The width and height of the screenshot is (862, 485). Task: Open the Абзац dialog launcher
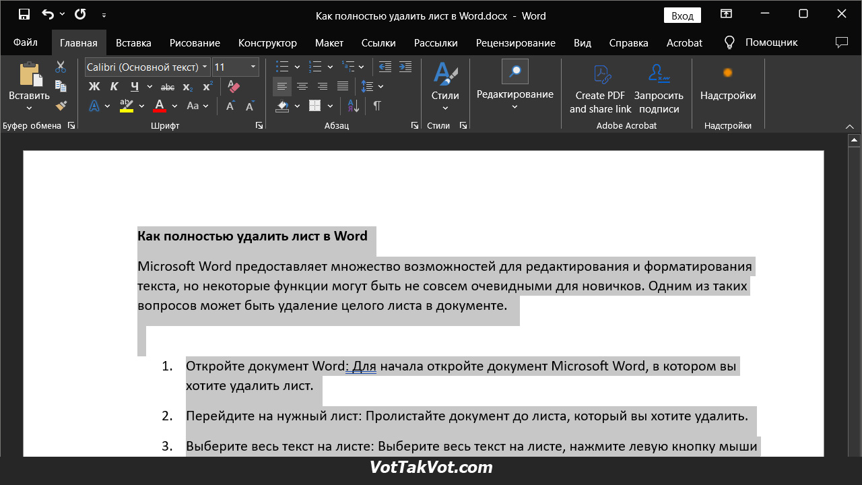coord(415,126)
